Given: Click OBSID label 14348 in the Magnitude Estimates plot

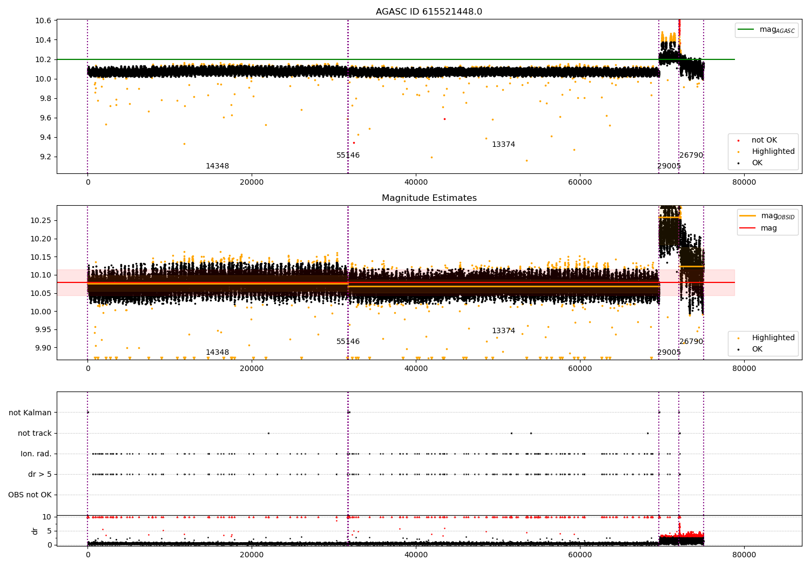Looking at the screenshot, I should click(x=217, y=353).
